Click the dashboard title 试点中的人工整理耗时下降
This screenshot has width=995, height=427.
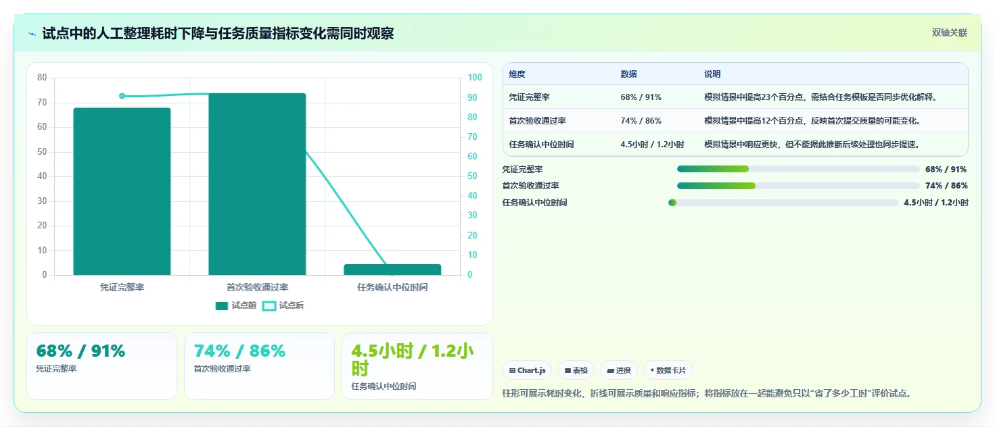[218, 33]
